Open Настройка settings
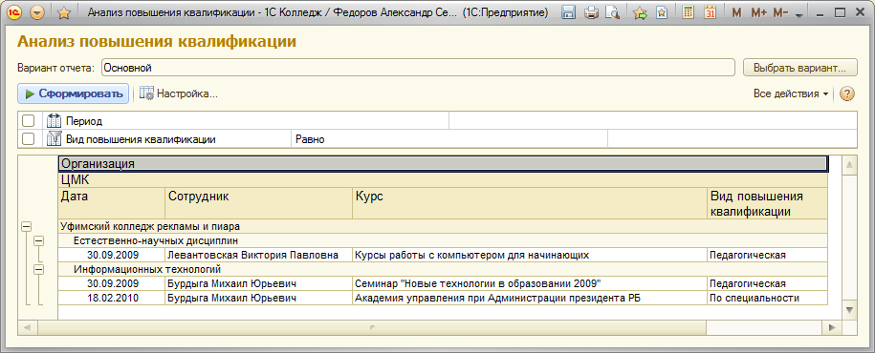 [x=179, y=93]
